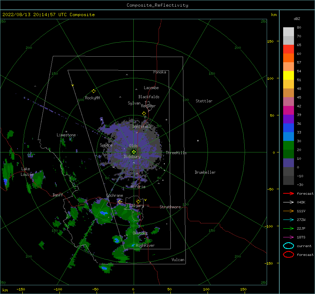Select the magenta legend color swatch

coord(288,110)
